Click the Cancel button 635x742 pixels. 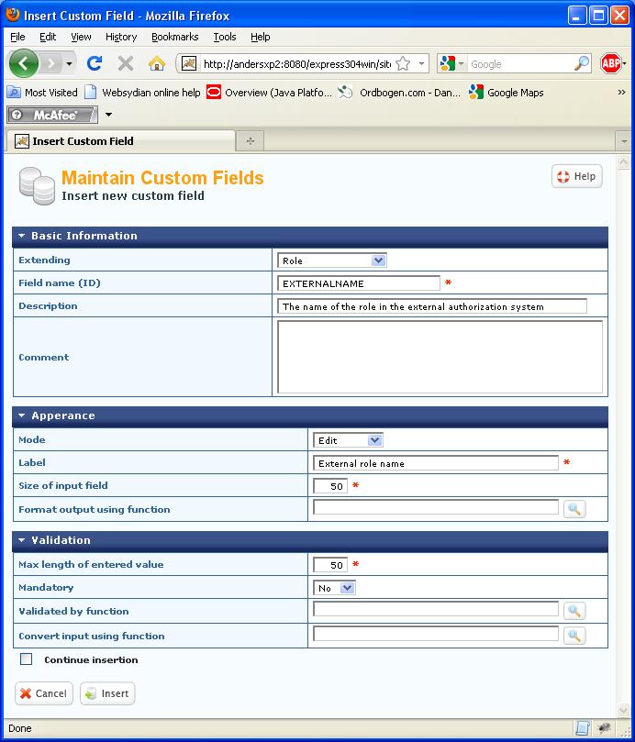point(43,693)
